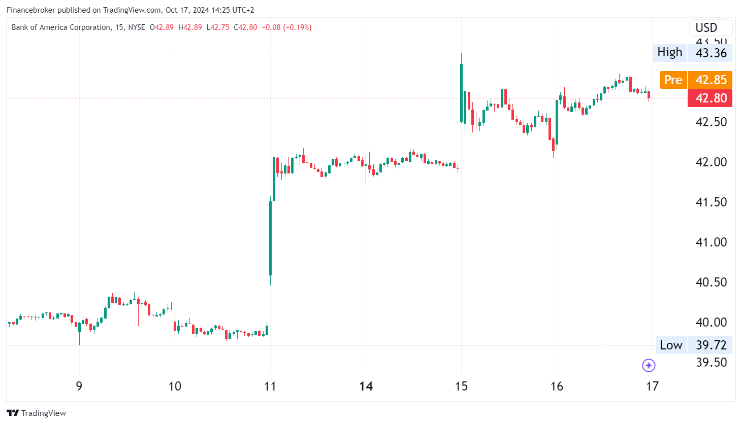Click the close value C42.80 in the legend
Viewport: 742px width, 424px height.
(x=245, y=27)
